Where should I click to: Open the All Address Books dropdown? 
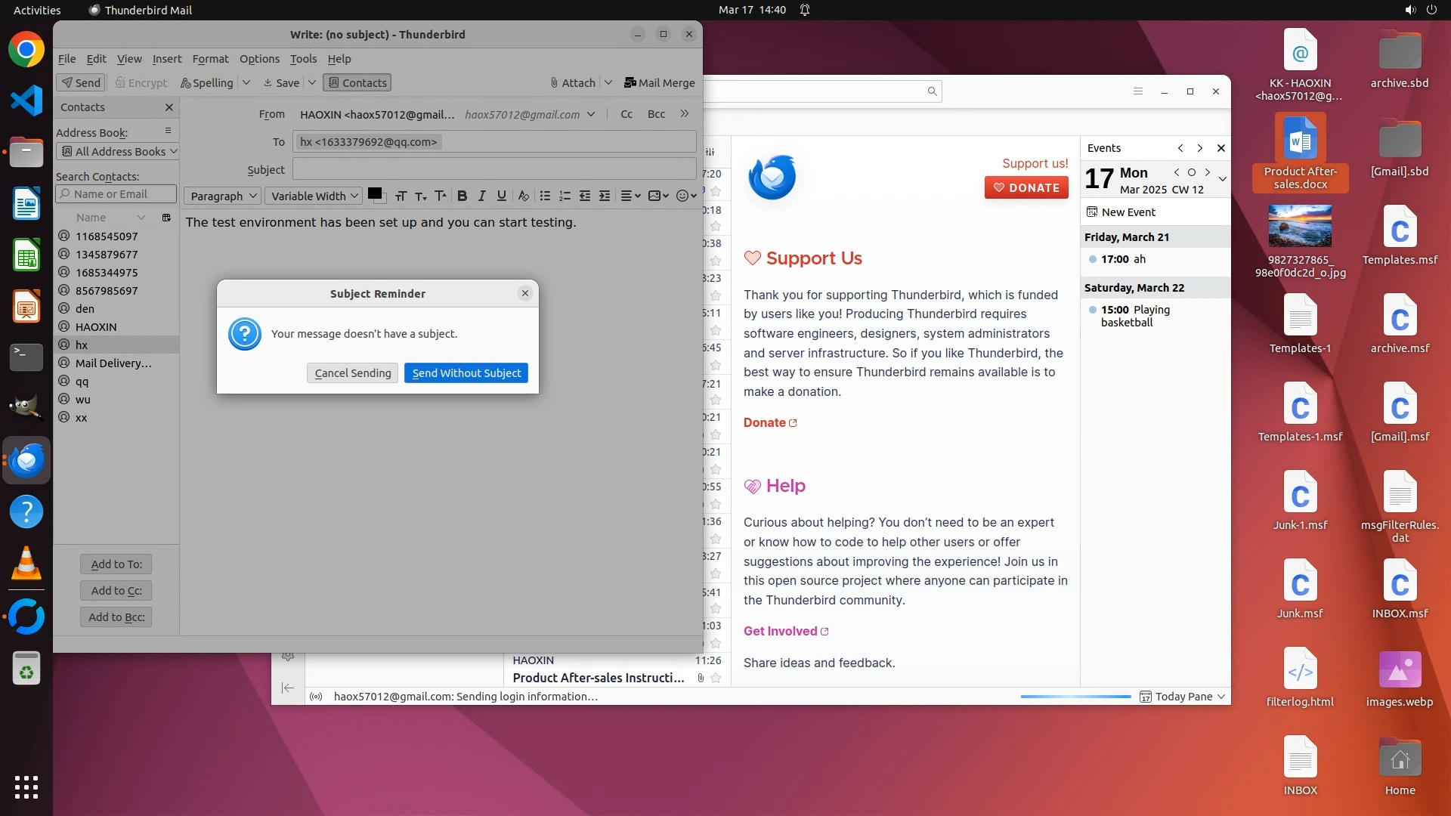tap(117, 152)
